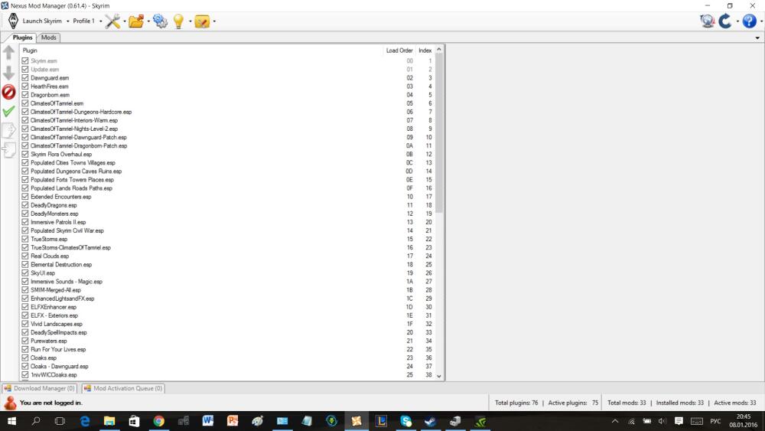Open the Launch Skyrim dropdown arrow
Image resolution: width=765 pixels, height=431 pixels.
point(68,21)
